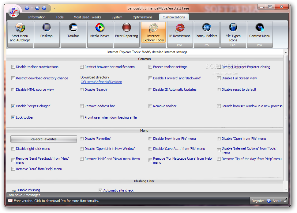Uncheck Disable 'Script Debuger' option
Viewport: 297px width, 213px height.
click(x=13, y=106)
